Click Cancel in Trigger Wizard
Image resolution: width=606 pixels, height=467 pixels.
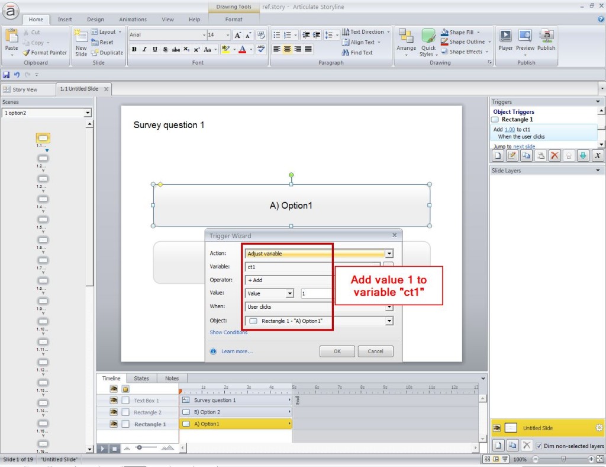[x=375, y=351]
